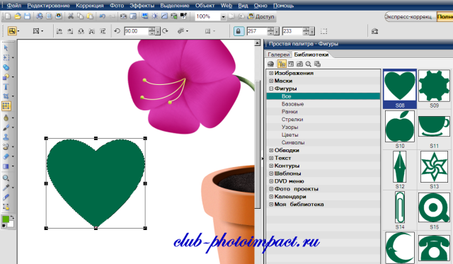The height and width of the screenshot is (264, 453).
Task: Click the width field showing 257
Action: click(257, 31)
